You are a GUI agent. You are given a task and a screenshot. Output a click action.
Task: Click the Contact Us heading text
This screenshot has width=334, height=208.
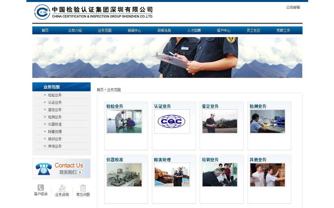pos(69,165)
